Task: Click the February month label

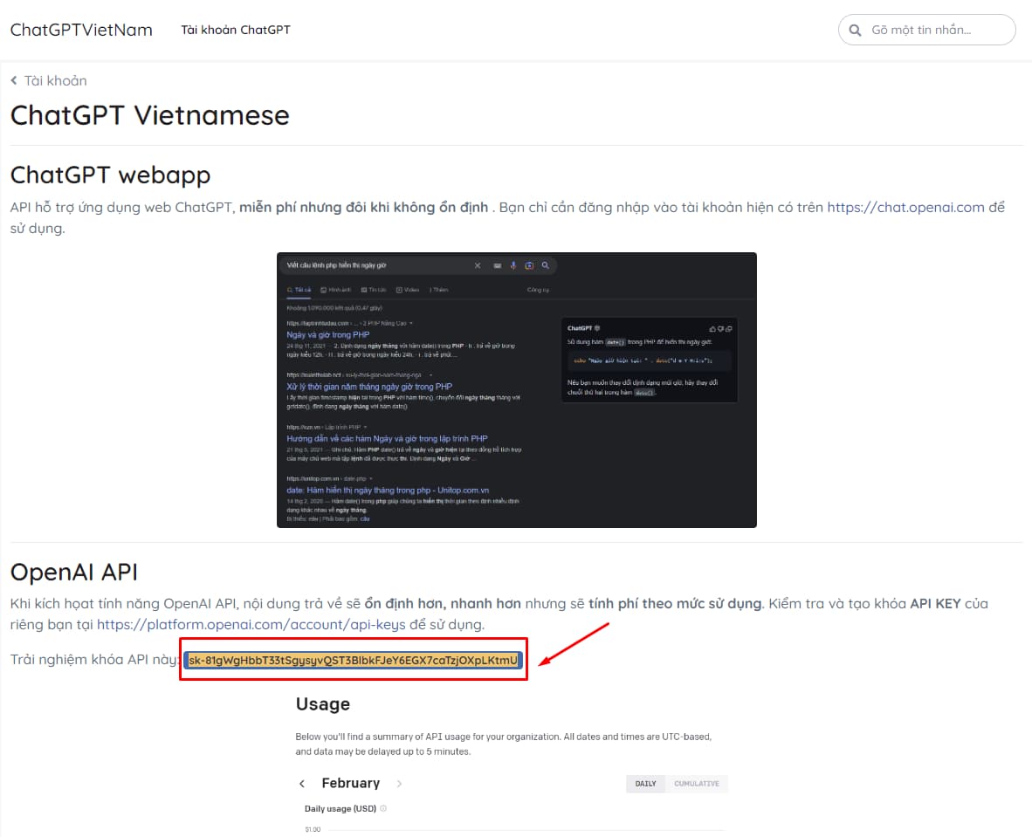Action: (x=351, y=783)
